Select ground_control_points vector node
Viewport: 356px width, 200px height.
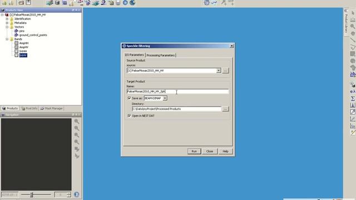click(x=33, y=35)
